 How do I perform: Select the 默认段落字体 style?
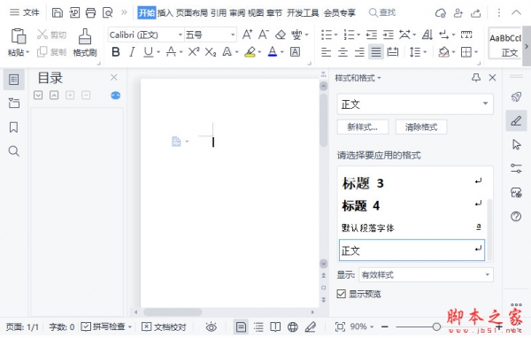click(x=412, y=227)
